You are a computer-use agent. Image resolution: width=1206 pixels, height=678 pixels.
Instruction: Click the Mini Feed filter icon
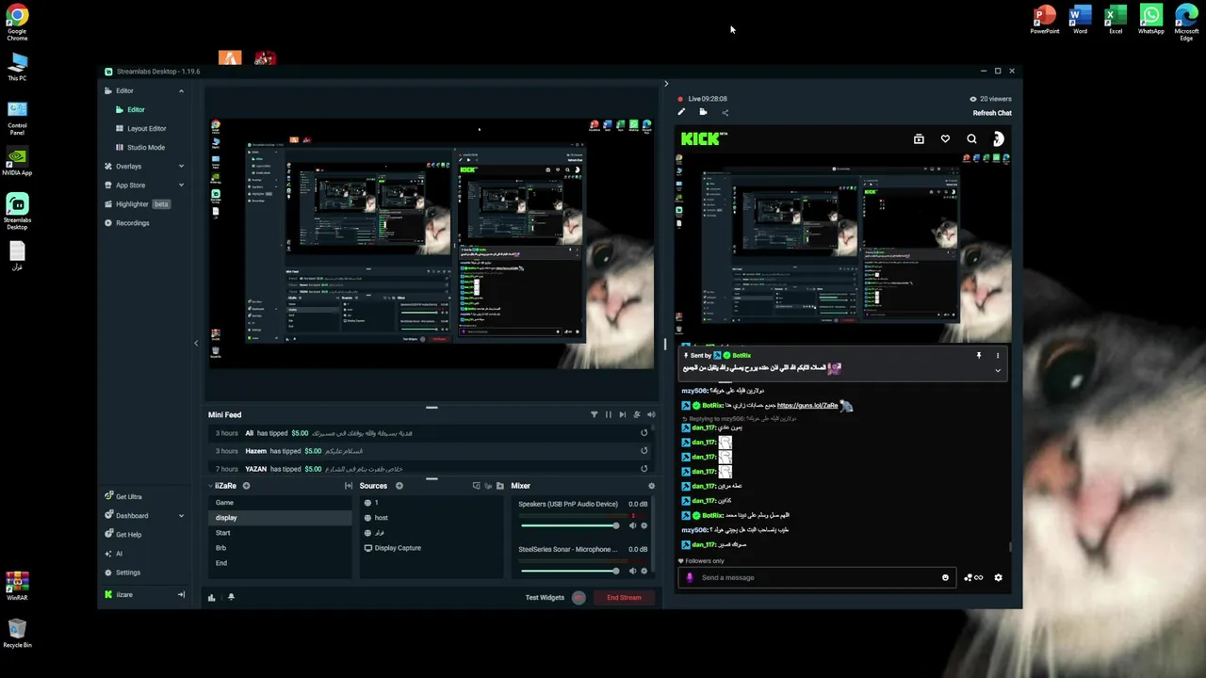pos(594,414)
